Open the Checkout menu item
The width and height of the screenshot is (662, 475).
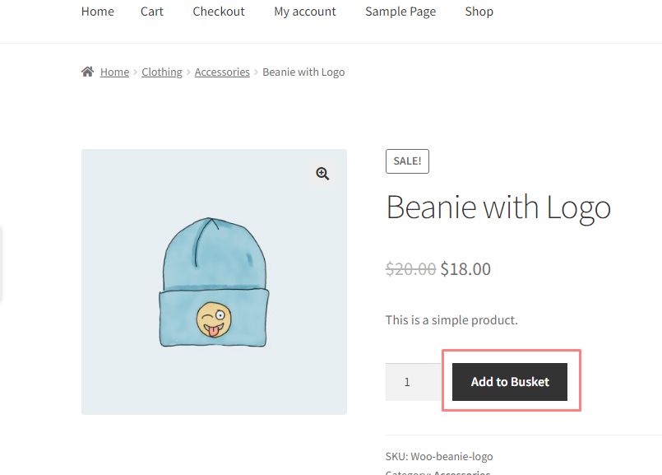pos(219,12)
